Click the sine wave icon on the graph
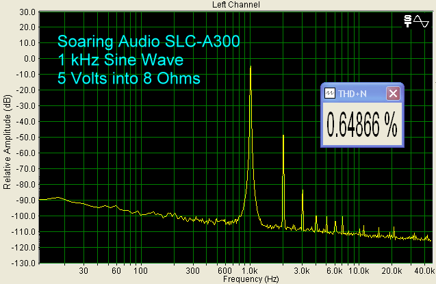The image size is (436, 284). 421,21
